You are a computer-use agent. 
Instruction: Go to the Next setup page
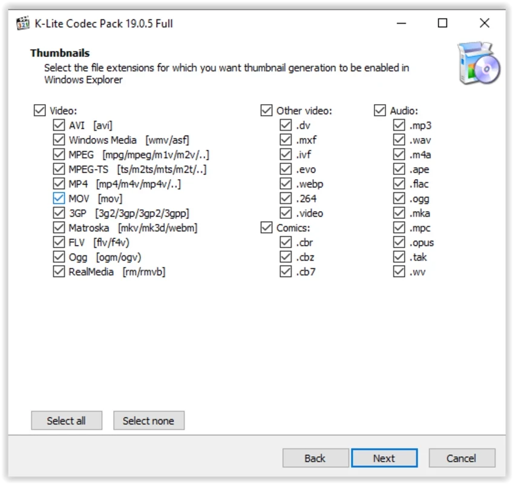point(384,458)
